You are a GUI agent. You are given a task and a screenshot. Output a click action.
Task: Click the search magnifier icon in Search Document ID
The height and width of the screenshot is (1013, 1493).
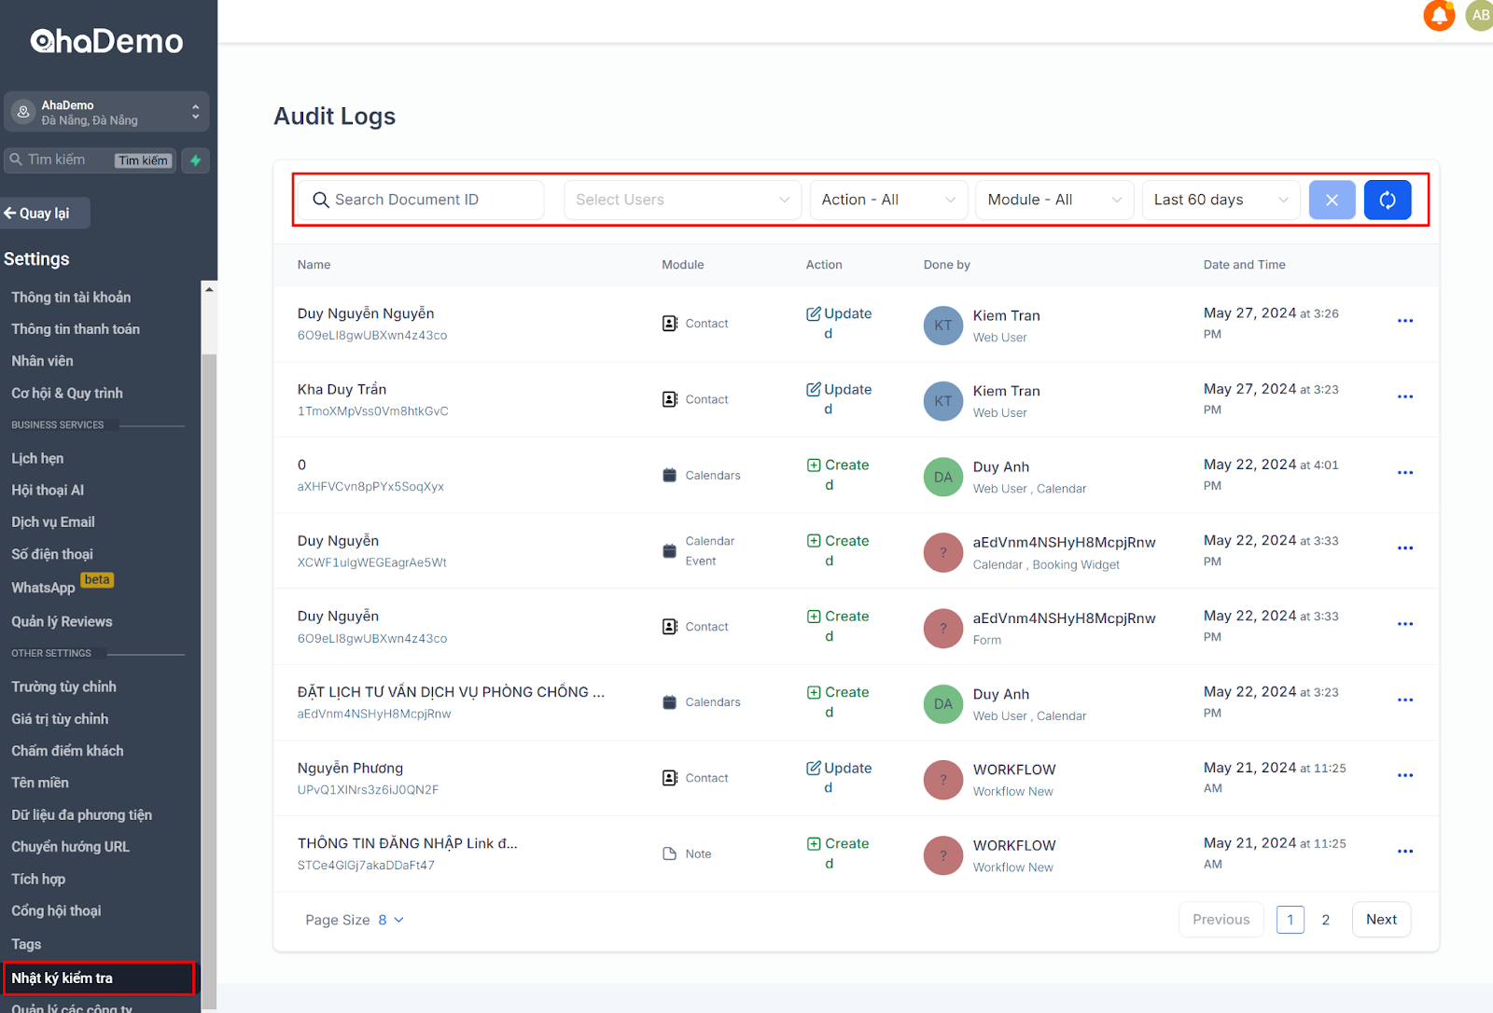(320, 200)
